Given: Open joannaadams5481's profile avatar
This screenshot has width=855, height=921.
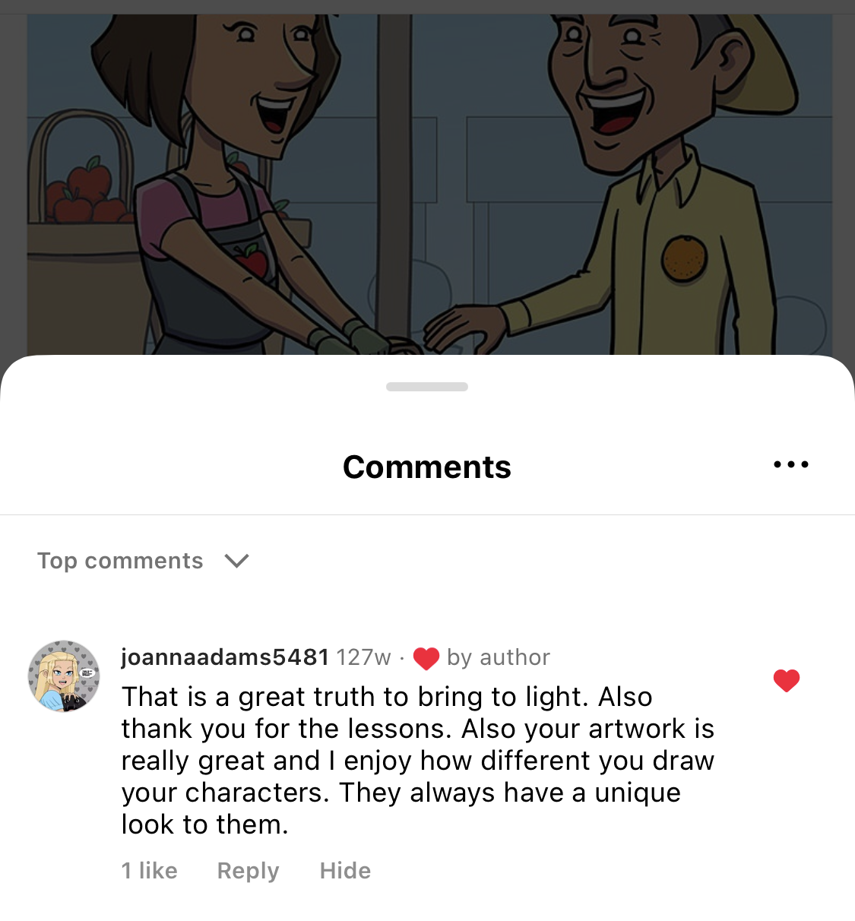Looking at the screenshot, I should tap(64, 676).
